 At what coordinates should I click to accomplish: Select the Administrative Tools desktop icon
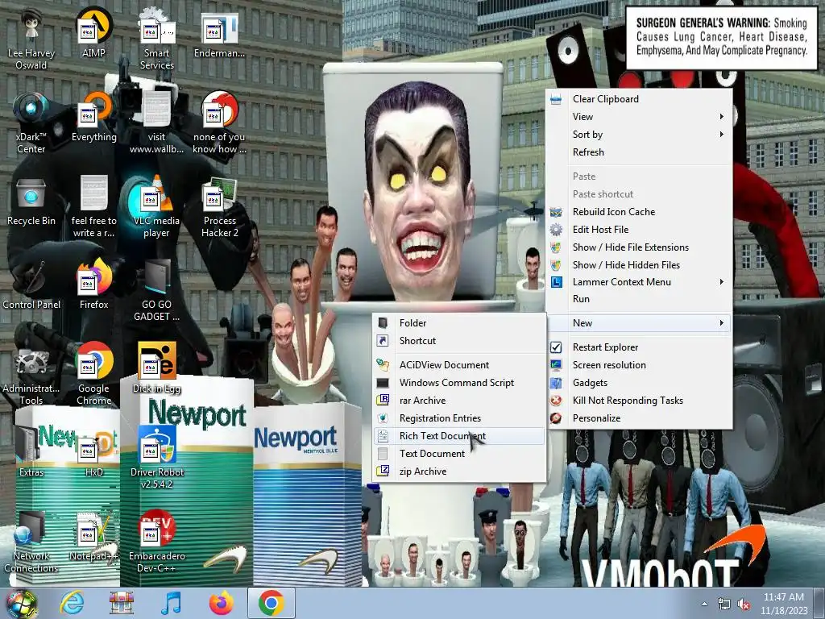pos(31,375)
